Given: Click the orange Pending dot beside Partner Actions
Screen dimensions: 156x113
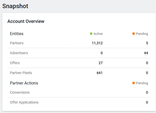Looking at the screenshot, I should click(x=134, y=83).
